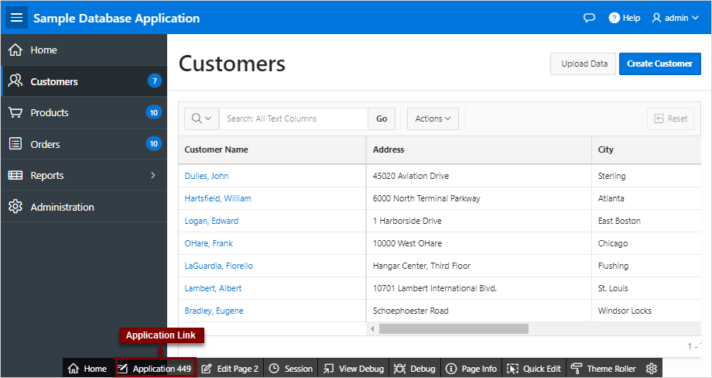Click the Help question mark icon
The width and height of the screenshot is (712, 378).
click(614, 18)
